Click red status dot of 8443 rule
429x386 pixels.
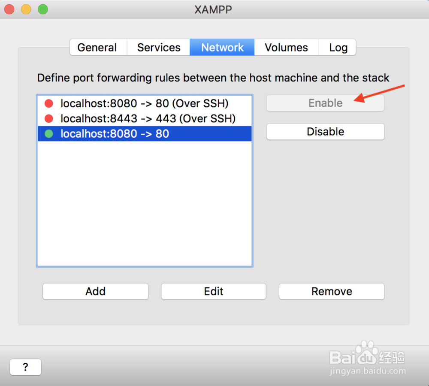coord(49,118)
